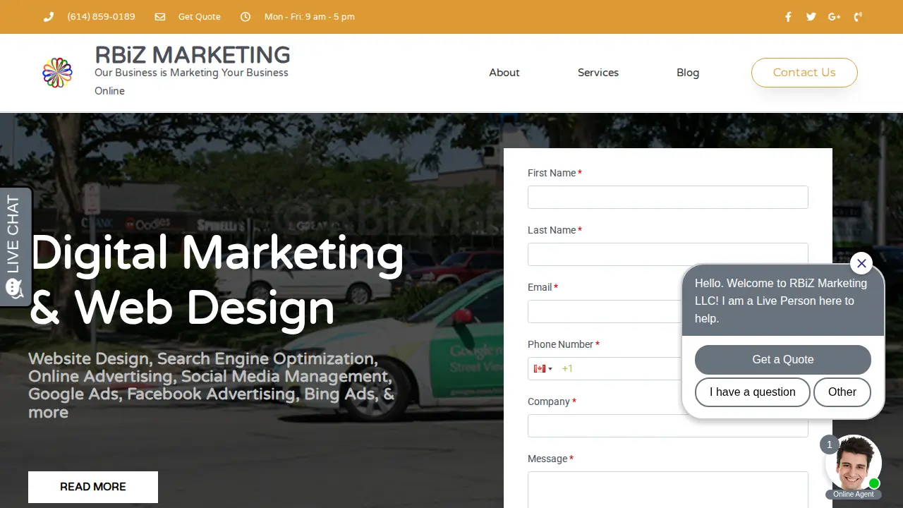
Task: Click the chat notification badge showing 1
Action: (x=829, y=445)
